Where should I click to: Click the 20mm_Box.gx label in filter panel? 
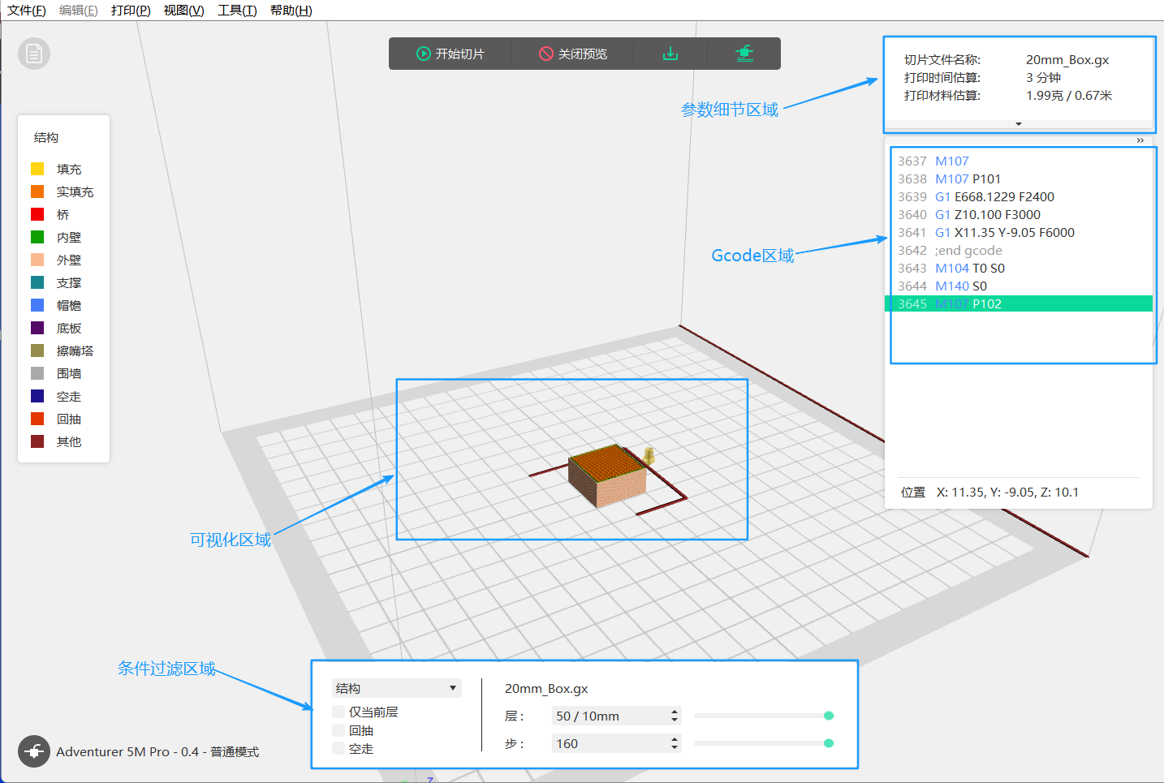[546, 688]
